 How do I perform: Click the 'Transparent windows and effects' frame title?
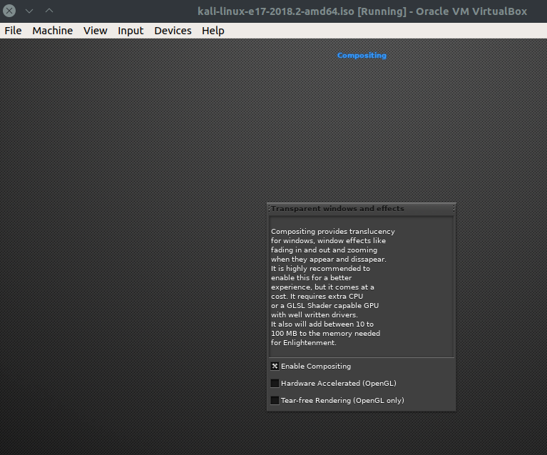tap(337, 209)
